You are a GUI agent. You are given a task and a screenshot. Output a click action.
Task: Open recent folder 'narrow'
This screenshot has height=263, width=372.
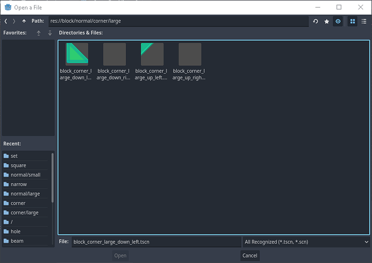26,184
